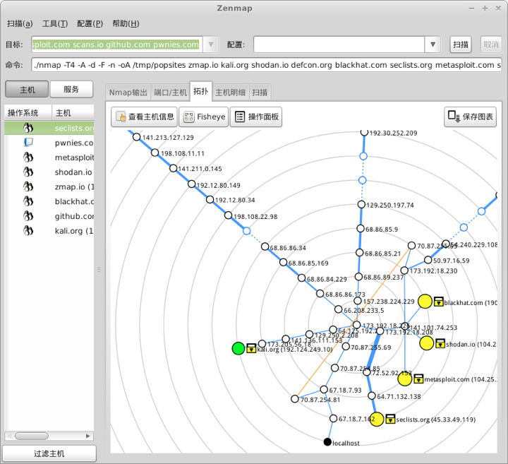Click the black localhost node
The height and width of the screenshot is (464, 508).
click(327, 442)
